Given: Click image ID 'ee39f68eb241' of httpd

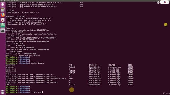Looking at the screenshot, I should coord(95,73).
